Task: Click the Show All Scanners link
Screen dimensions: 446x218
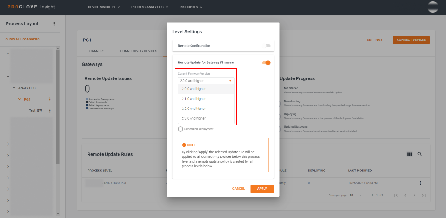Action: (x=22, y=39)
